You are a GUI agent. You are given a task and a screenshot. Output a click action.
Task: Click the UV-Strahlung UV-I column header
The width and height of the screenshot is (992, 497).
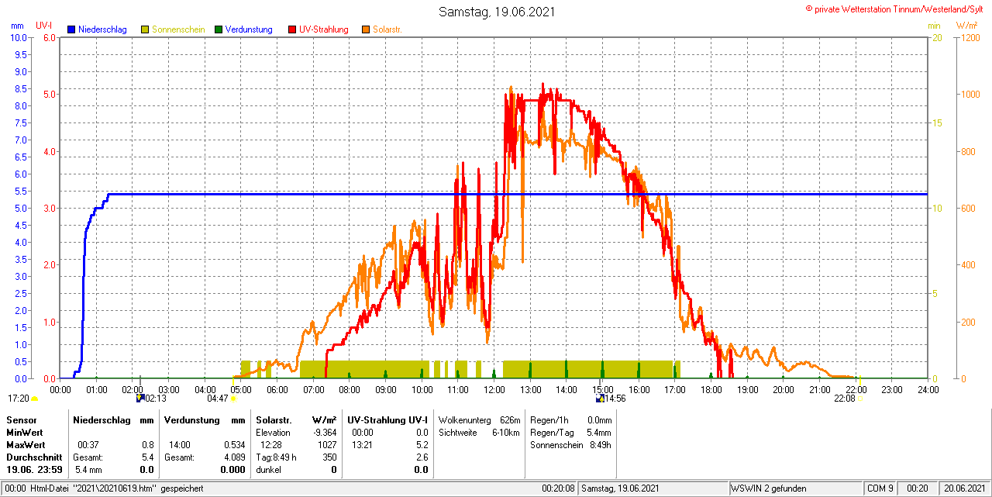point(387,420)
